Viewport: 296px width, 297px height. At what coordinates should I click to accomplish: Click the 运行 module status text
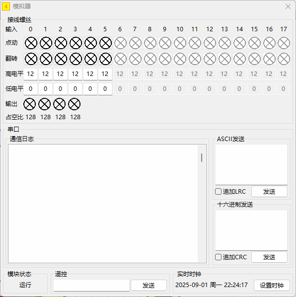(25, 285)
